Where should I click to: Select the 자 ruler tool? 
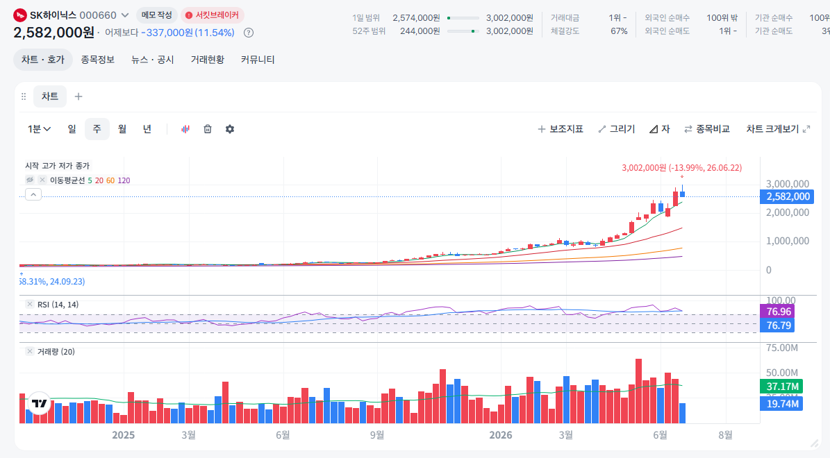pyautogui.click(x=660, y=129)
